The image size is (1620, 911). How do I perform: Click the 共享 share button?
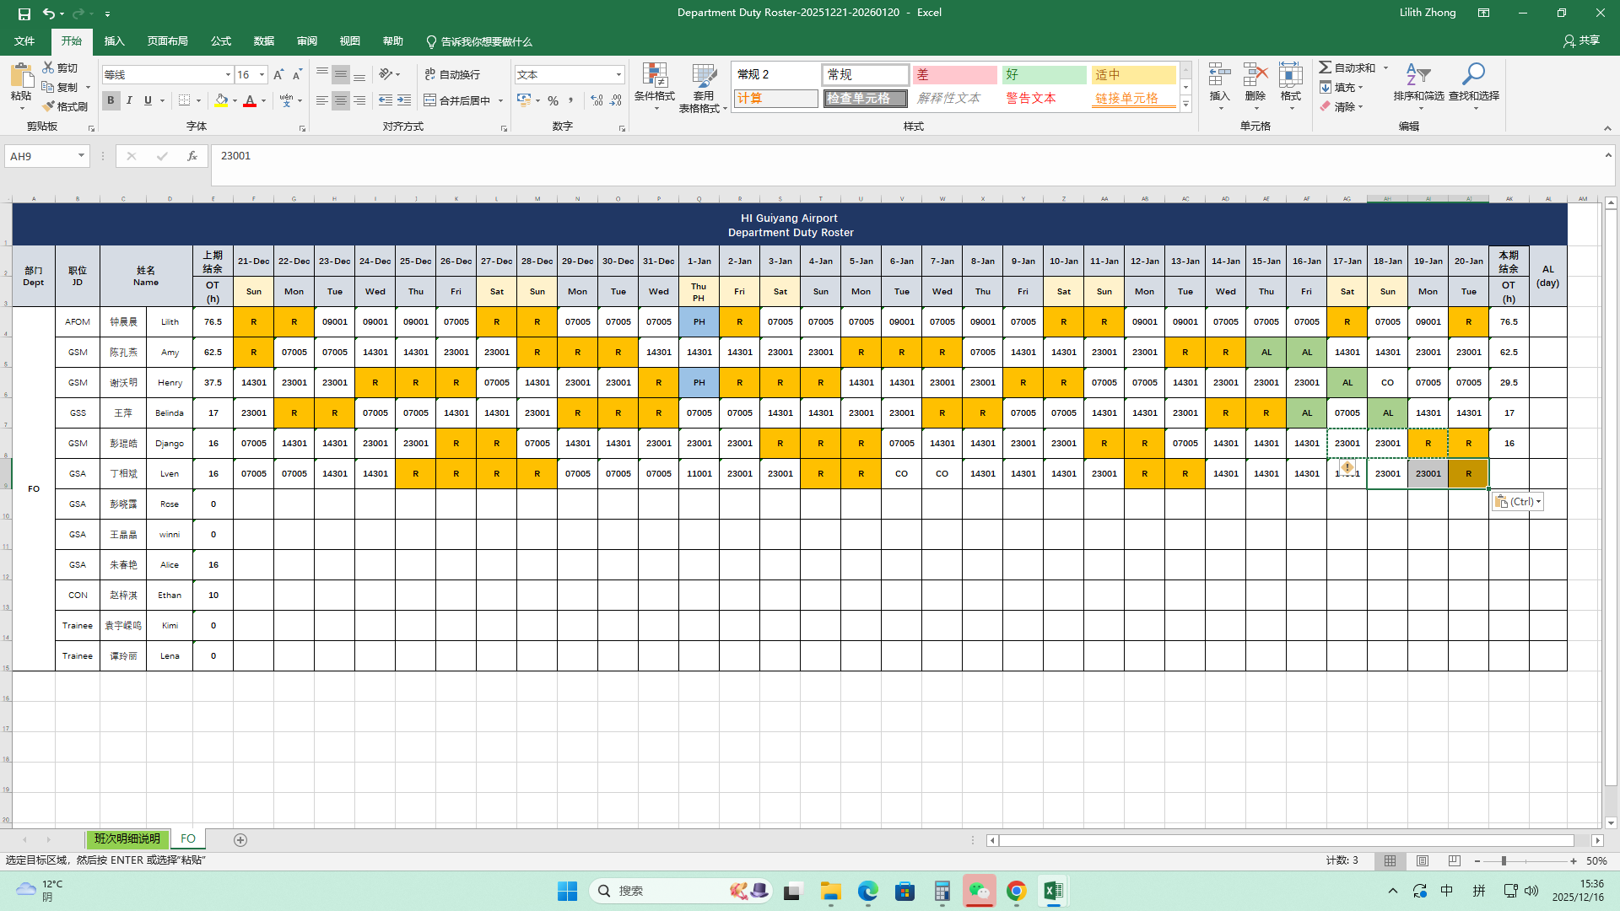point(1581,40)
